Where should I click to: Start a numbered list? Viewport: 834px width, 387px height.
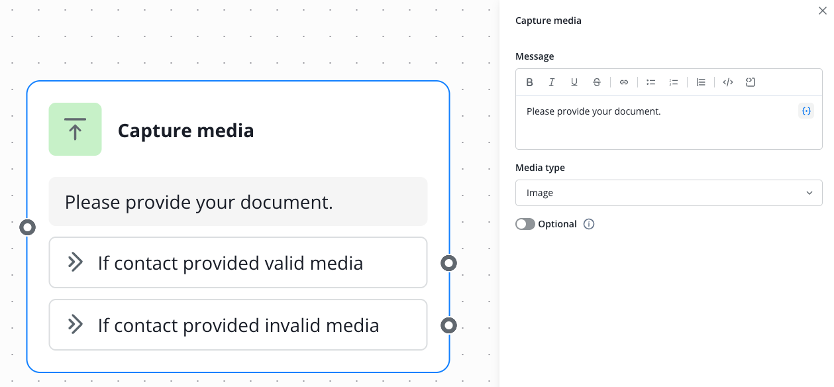coord(674,82)
